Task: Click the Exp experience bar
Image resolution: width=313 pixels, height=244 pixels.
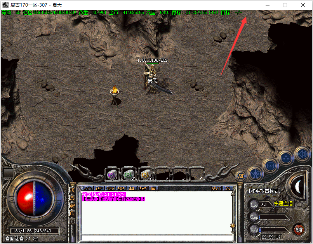Action: coord(274,218)
